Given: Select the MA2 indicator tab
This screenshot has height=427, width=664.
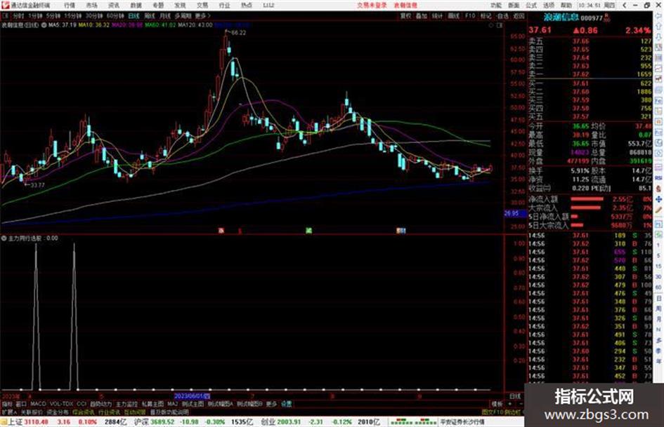Looking at the screenshot, I should (172, 404).
